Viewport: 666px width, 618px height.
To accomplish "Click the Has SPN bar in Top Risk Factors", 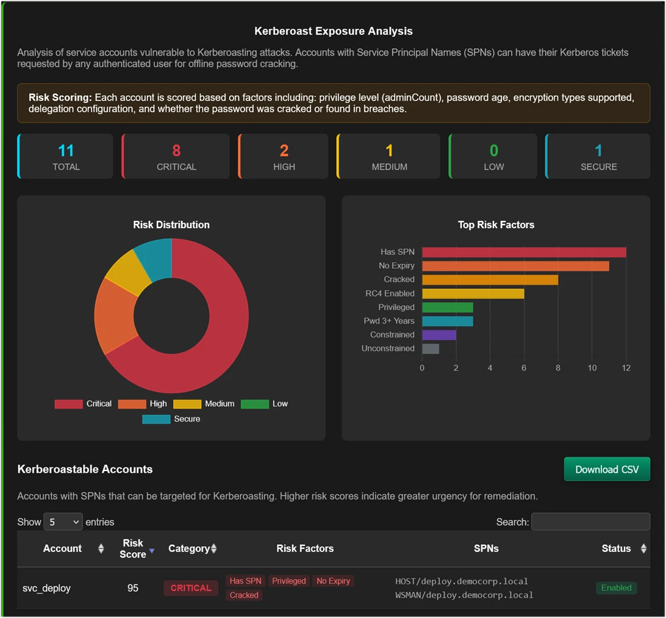I will click(x=523, y=251).
